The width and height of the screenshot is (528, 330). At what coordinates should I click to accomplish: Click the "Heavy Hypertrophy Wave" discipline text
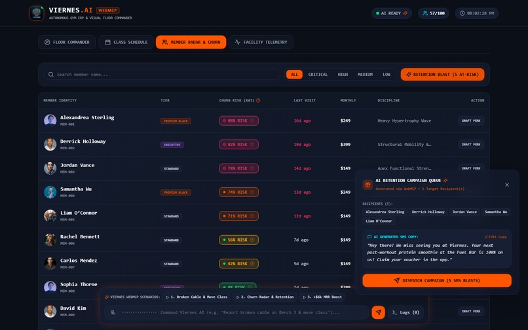[x=404, y=120]
